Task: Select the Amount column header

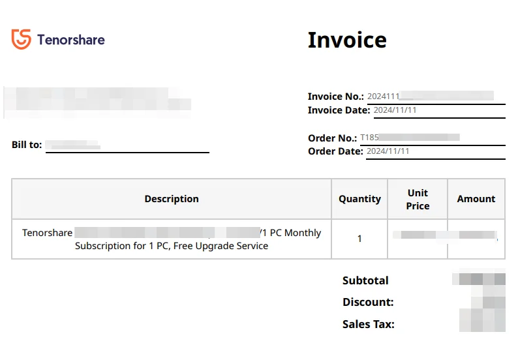Action: pos(476,199)
